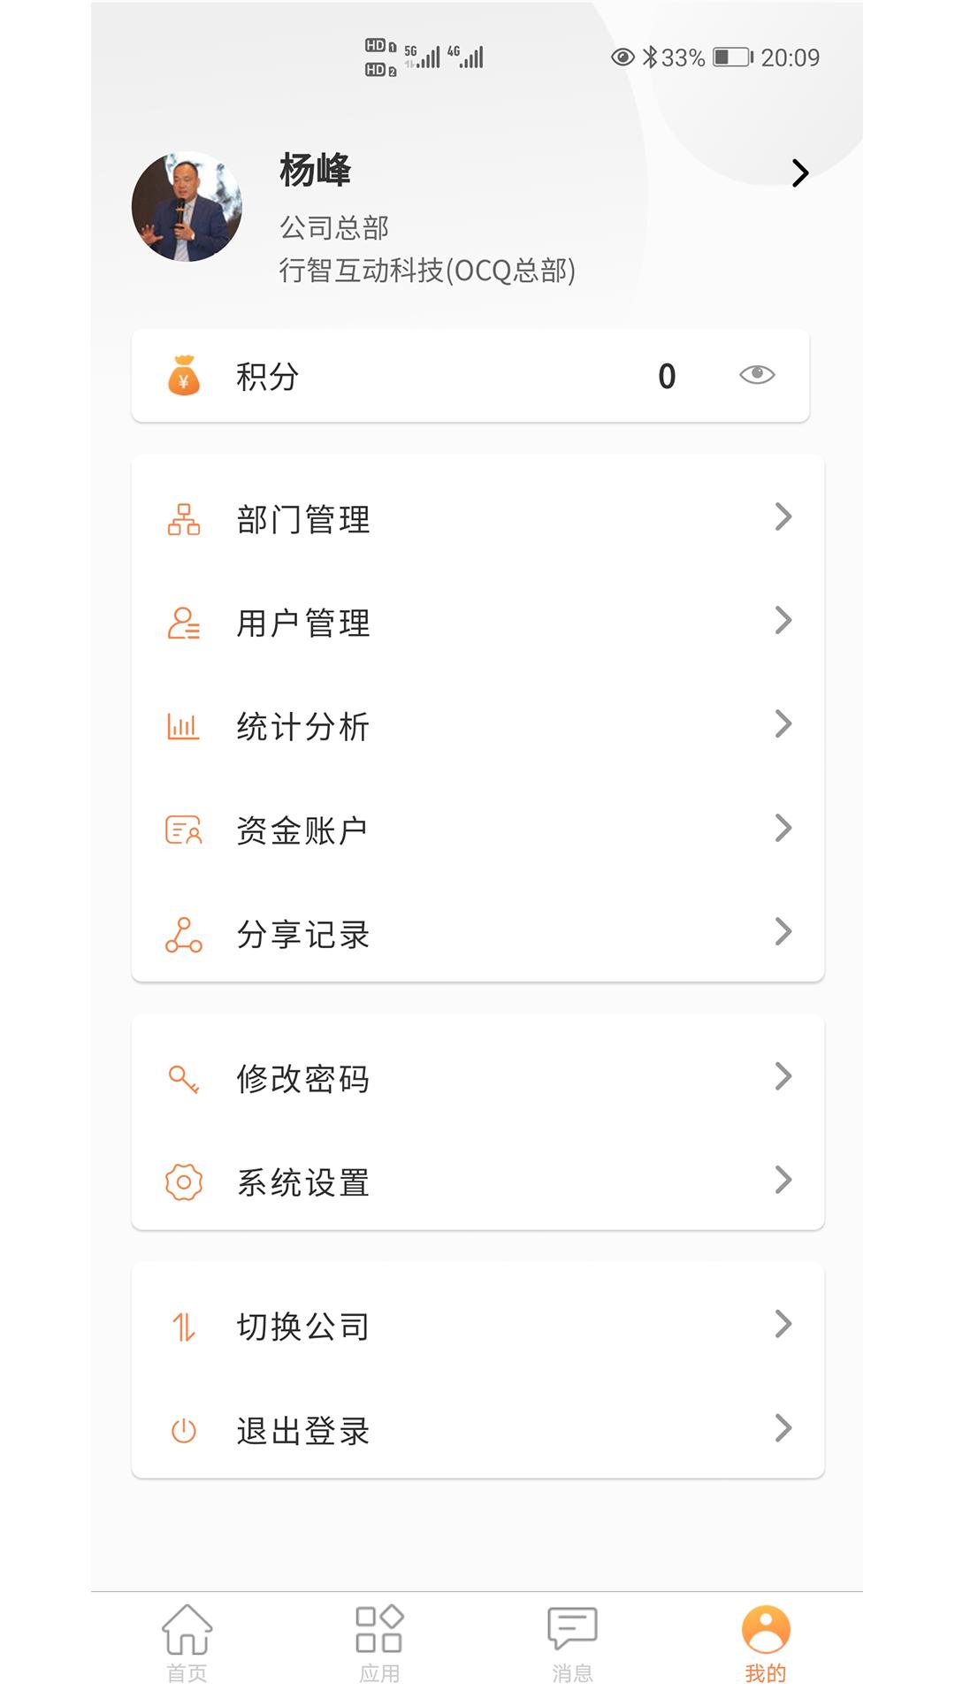Tap the key icon for password change
This screenshot has height=1698, width=955.
(184, 1079)
